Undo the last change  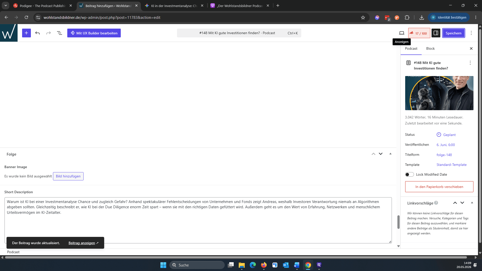click(x=37, y=33)
